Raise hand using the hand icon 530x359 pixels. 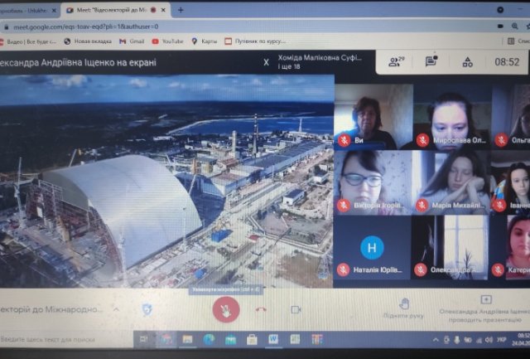tap(404, 303)
